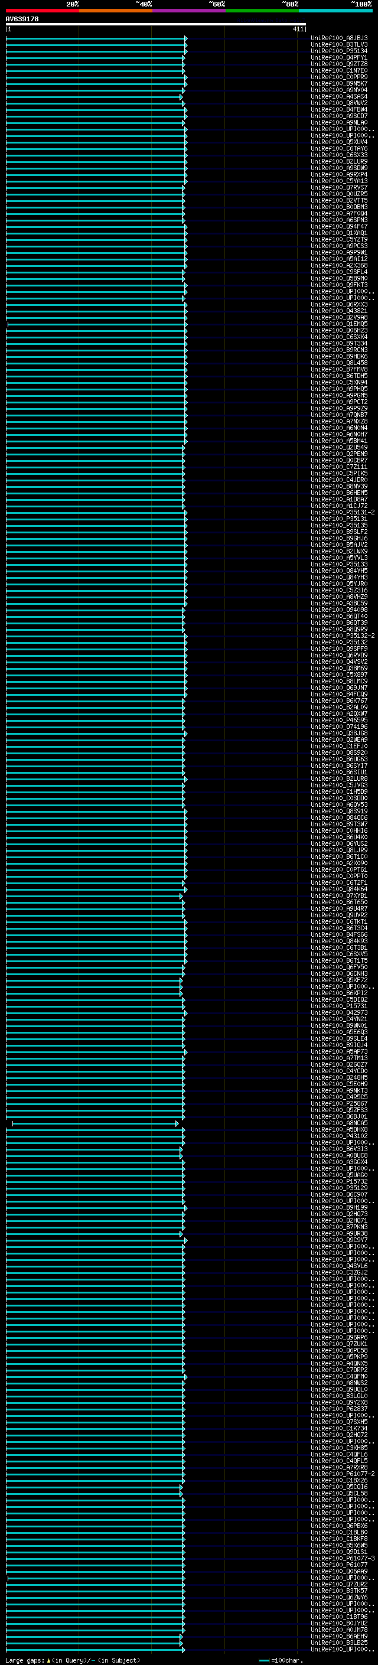Open hit UniRef100_B3TLV3
378x1665 pixels.
coord(339,45)
